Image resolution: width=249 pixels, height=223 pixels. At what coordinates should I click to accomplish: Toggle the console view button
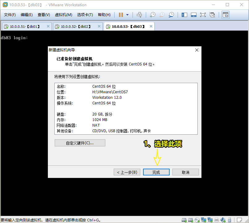[x=226, y=15]
